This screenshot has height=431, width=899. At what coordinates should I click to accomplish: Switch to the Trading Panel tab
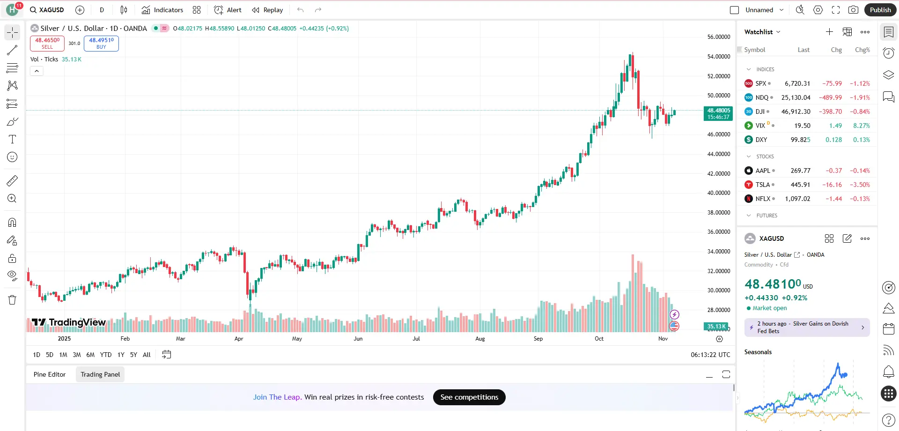(x=100, y=374)
